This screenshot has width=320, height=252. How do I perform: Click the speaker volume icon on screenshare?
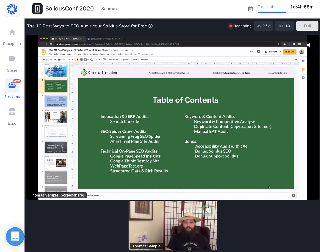click(309, 45)
